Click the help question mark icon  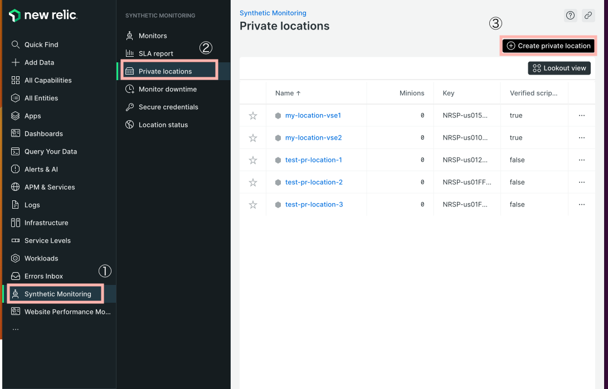pyautogui.click(x=570, y=16)
